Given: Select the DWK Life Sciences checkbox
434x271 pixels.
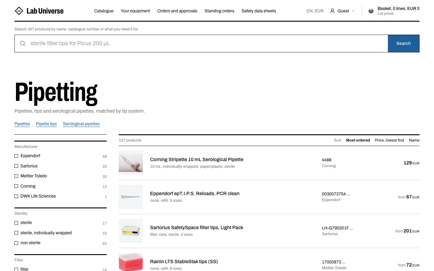Looking at the screenshot, I should coord(16,196).
